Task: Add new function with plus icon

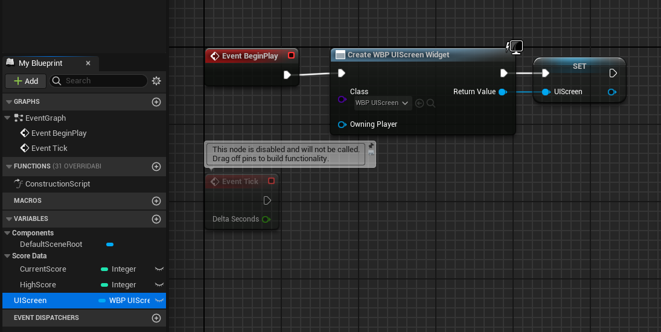Action: coord(156,167)
